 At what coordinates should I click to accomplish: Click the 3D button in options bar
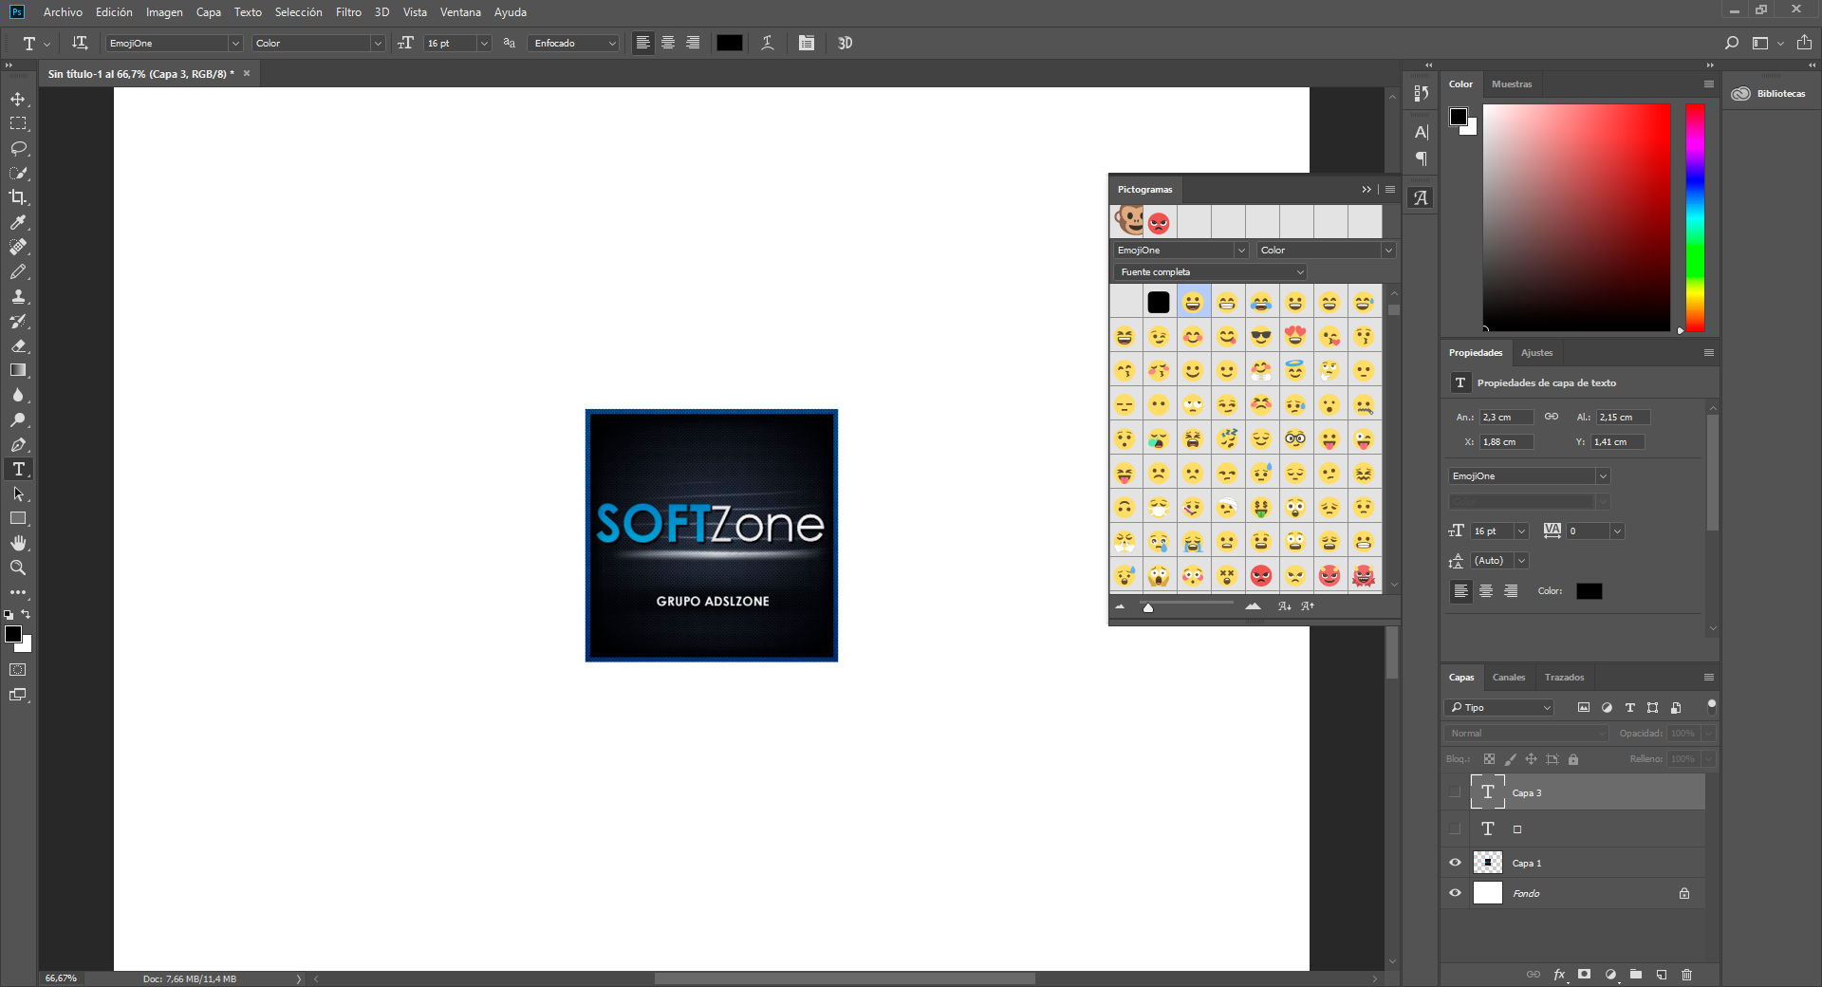845,43
